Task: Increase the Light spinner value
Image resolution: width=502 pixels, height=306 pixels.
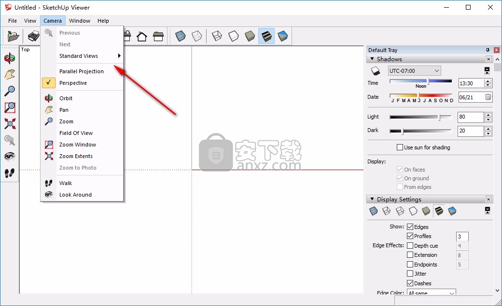Action: [488, 115]
